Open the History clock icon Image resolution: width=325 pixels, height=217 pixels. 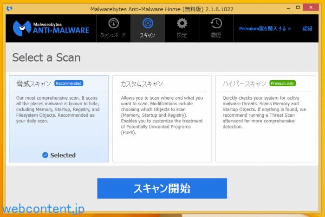tap(216, 23)
